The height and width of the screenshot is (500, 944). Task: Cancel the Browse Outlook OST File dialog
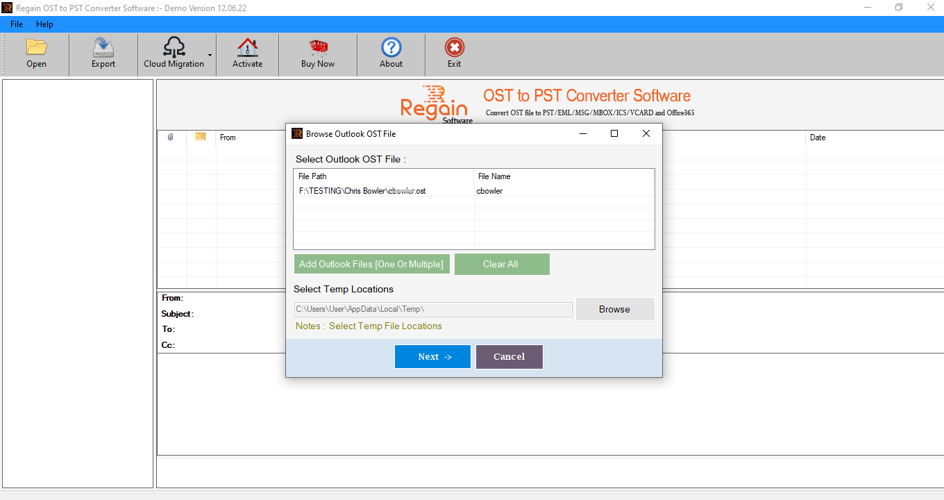click(x=509, y=357)
